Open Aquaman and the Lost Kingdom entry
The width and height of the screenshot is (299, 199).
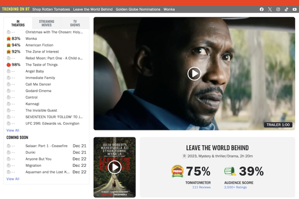pyautogui.click(x=47, y=172)
